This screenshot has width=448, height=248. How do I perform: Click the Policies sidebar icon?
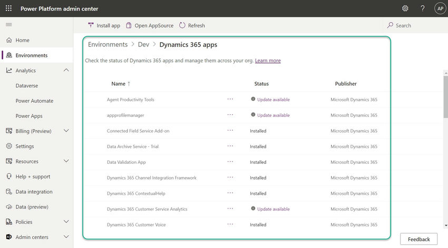pyautogui.click(x=9, y=222)
